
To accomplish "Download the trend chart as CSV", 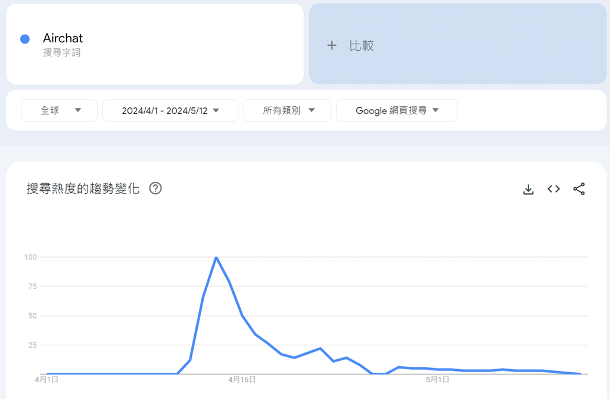I will click(528, 190).
